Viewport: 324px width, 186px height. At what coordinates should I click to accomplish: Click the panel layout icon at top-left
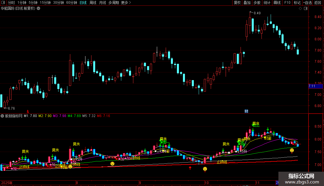3,3
